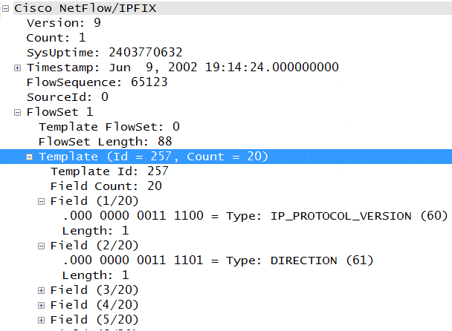Select the FlowSet Length: 88 line
The height and width of the screenshot is (331, 452).
[x=106, y=142]
